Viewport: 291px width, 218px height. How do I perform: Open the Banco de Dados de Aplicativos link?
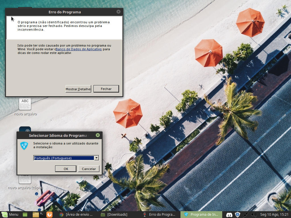click(x=79, y=49)
